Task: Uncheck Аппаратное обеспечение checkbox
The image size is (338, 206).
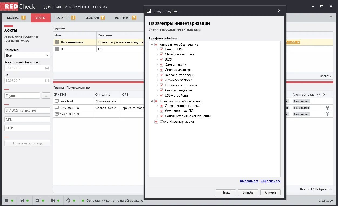Action: click(156, 45)
